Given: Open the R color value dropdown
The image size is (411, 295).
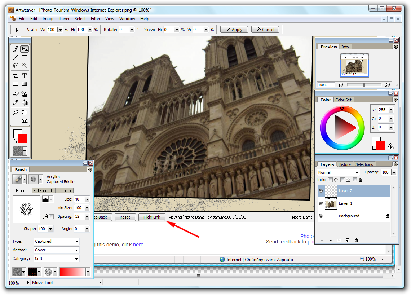Looking at the screenshot, I should 391,110.
